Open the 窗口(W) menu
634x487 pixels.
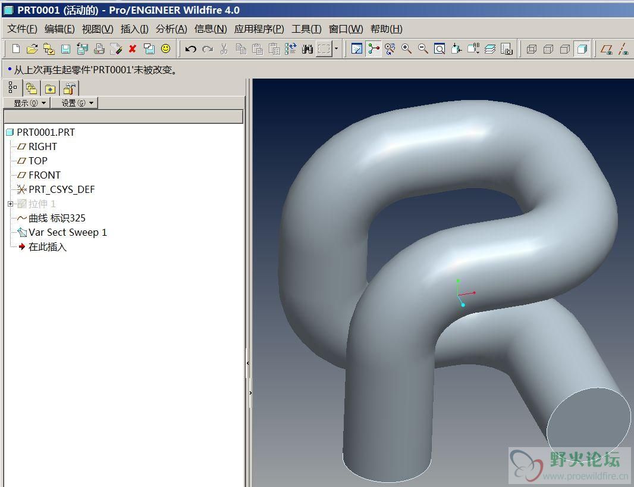pyautogui.click(x=346, y=29)
